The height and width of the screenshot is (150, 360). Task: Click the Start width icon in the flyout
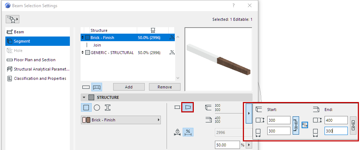[x=258, y=132]
